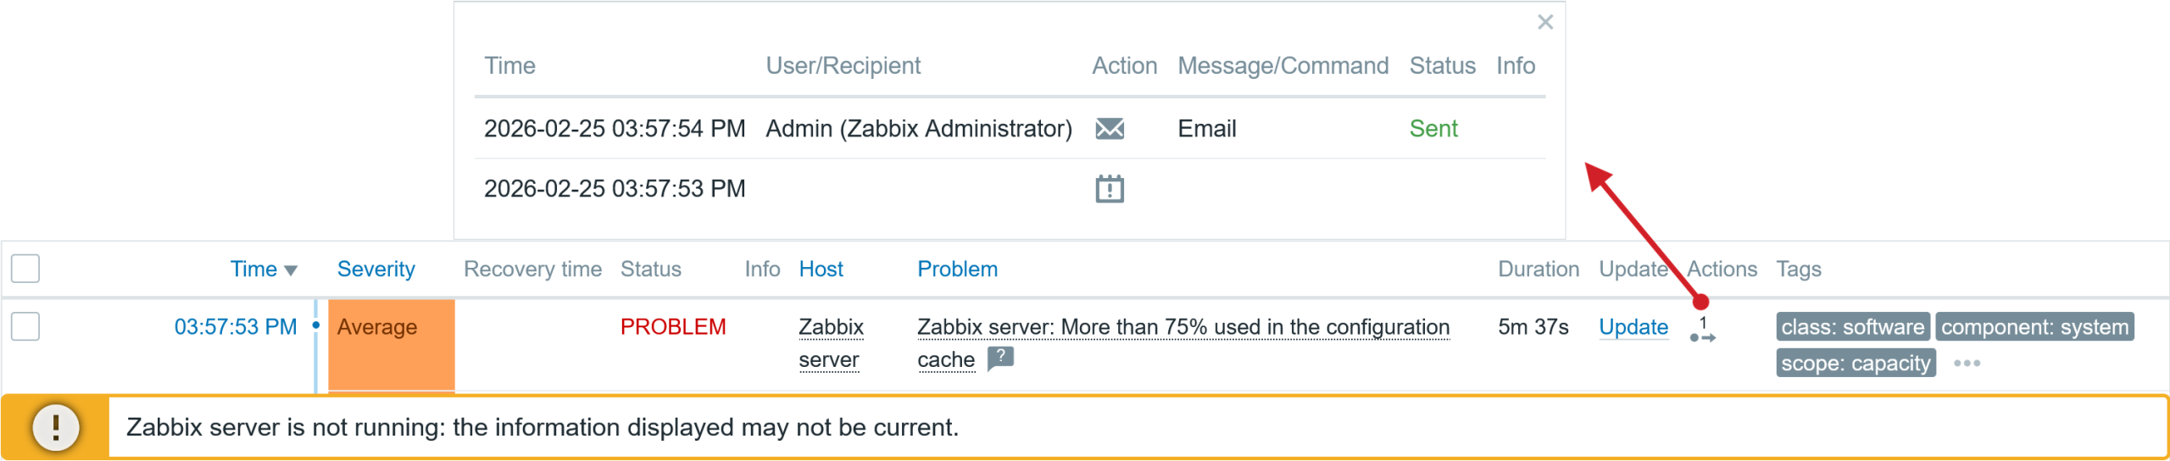Sort by the Severity column header
The width and height of the screenshot is (2170, 461).
pos(376,269)
